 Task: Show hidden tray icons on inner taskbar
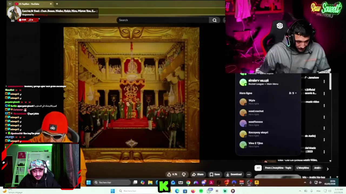(x=305, y=182)
